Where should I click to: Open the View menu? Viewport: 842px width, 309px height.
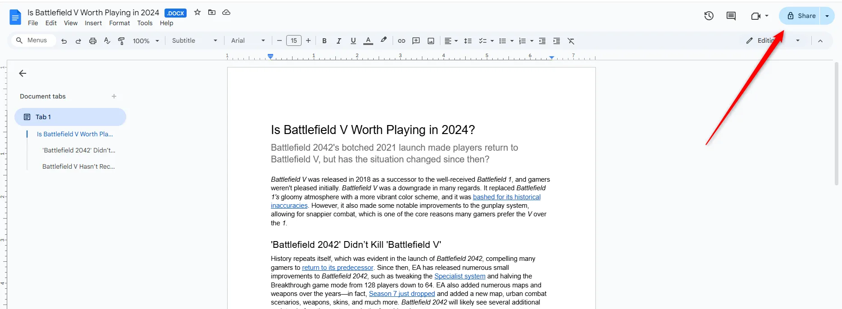coord(71,23)
